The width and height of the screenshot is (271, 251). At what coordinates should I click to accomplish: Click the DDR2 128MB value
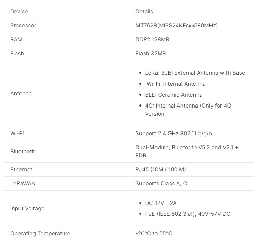click(x=152, y=39)
